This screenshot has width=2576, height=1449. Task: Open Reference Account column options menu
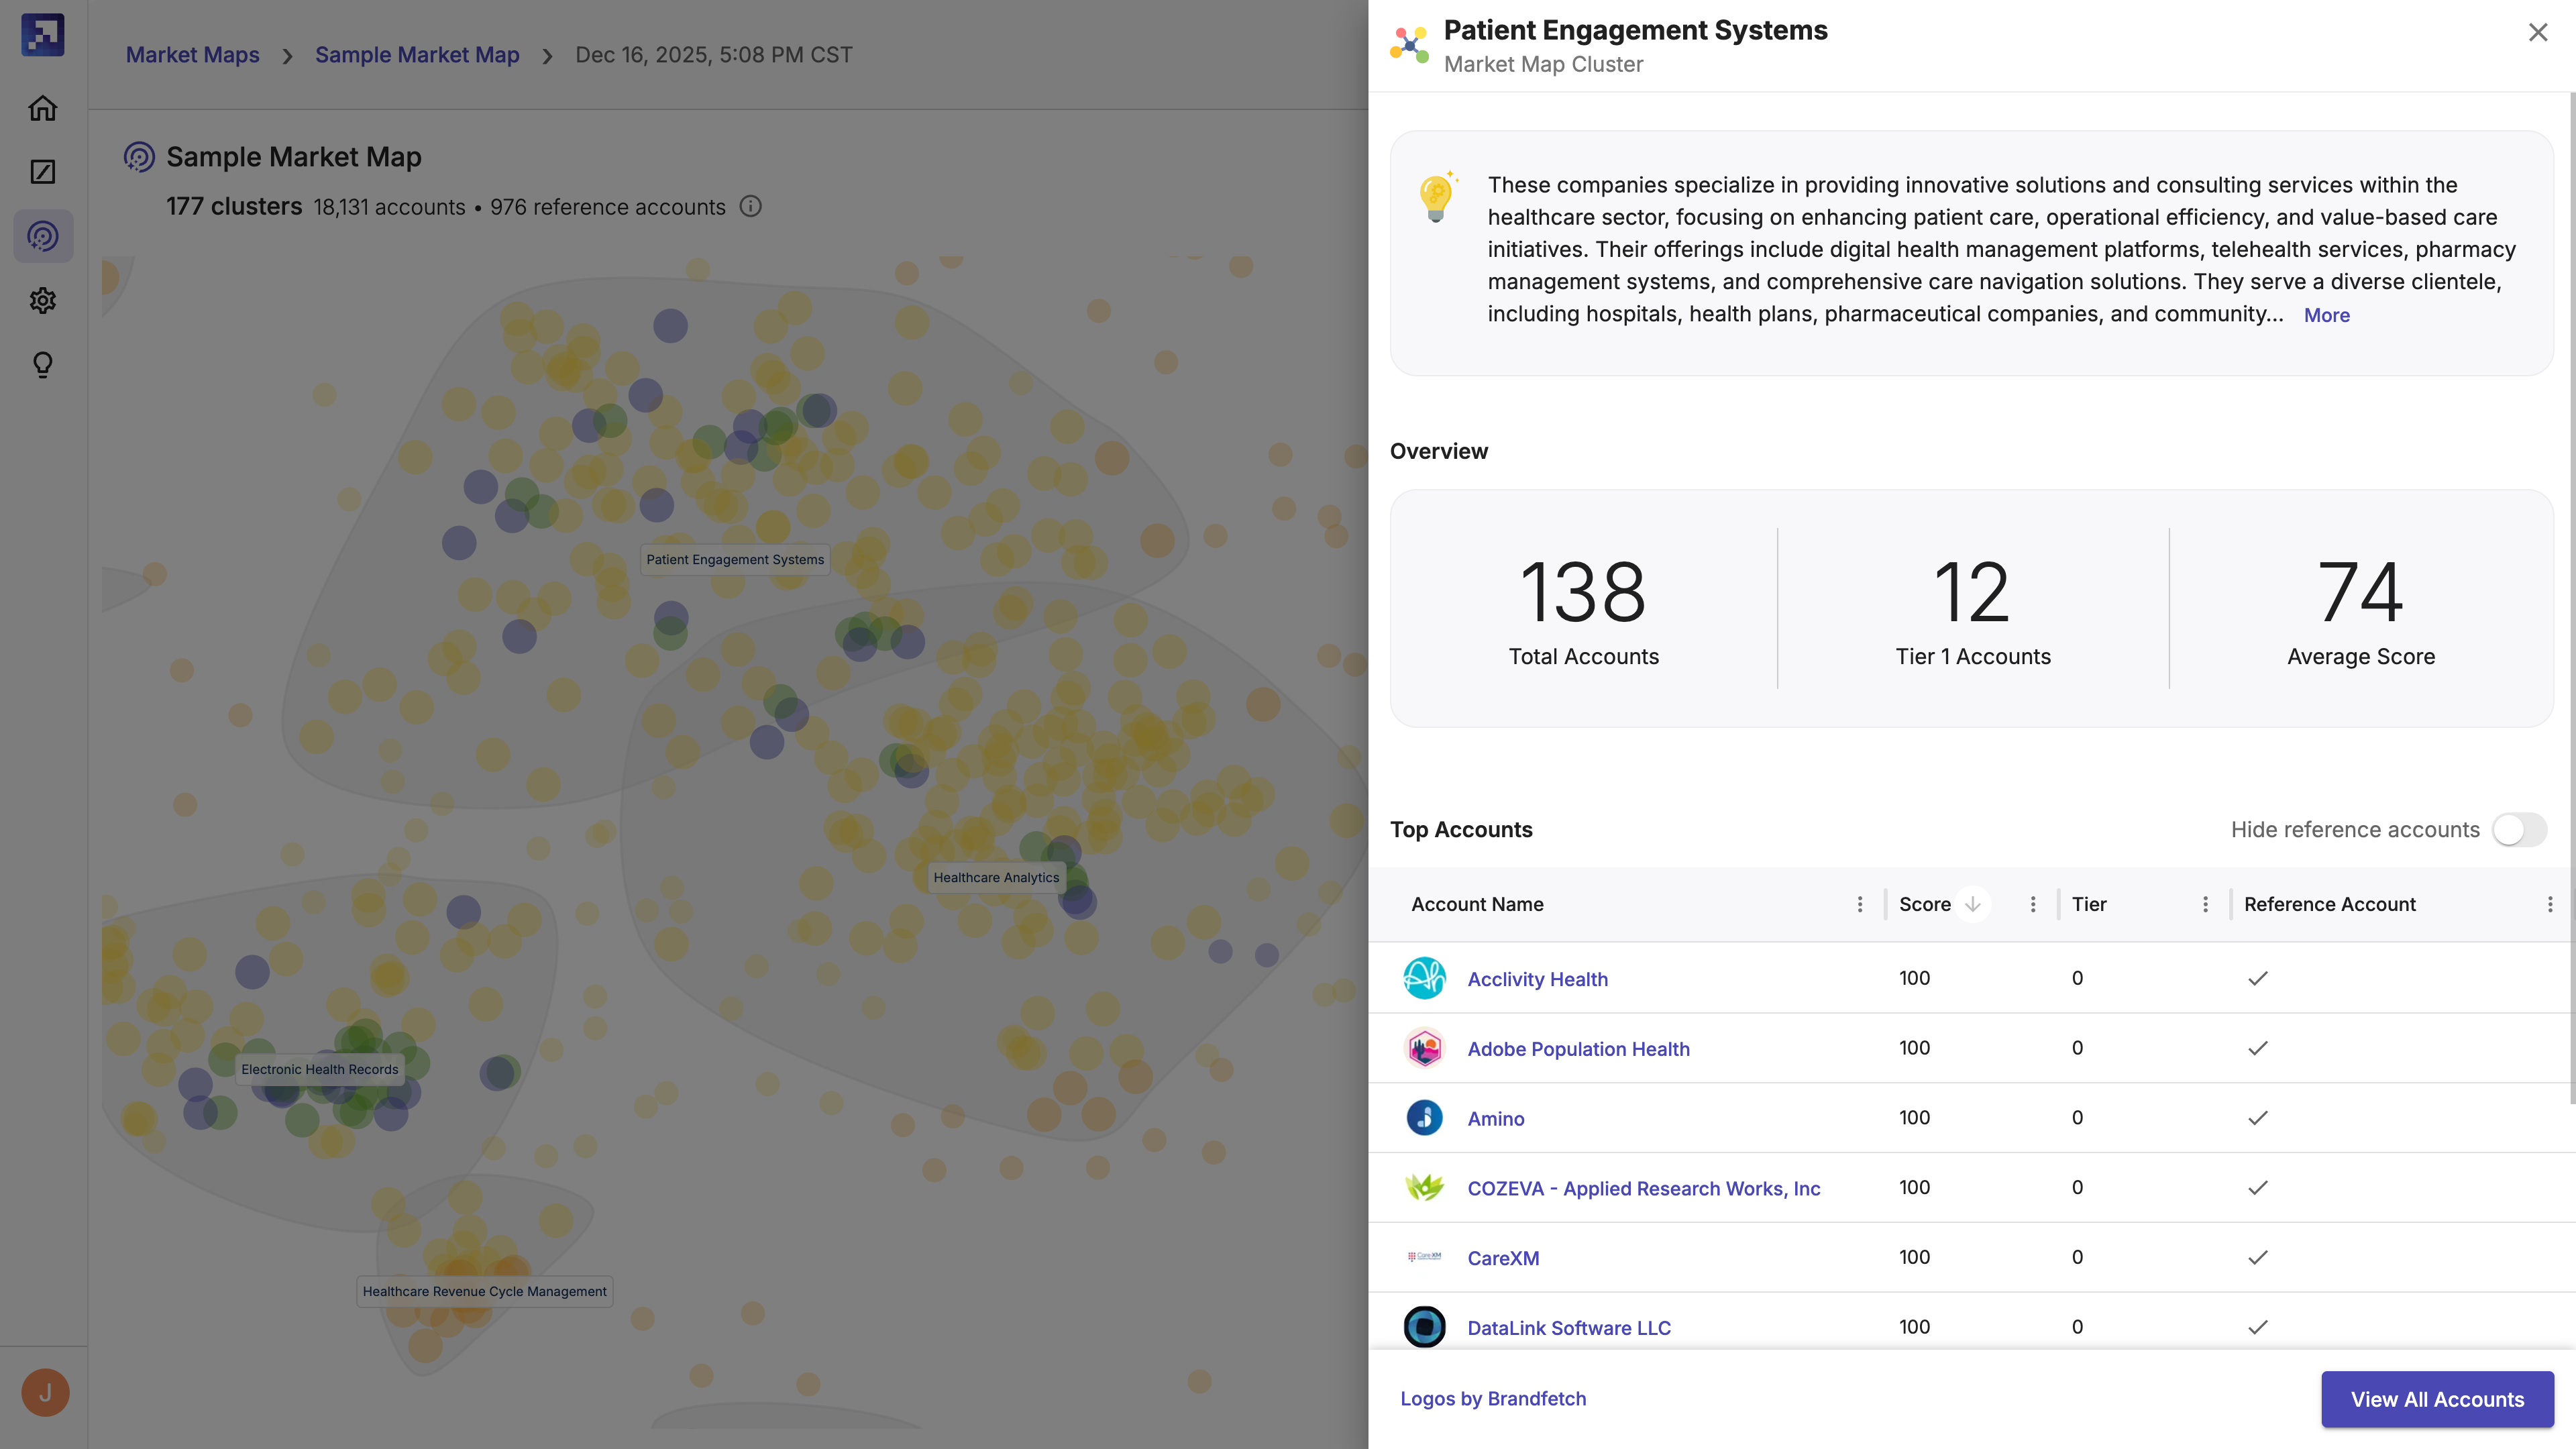2550,904
